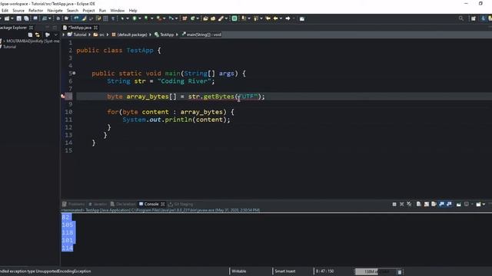
Task: Switch to the Javadoc tab
Action: (x=98, y=204)
